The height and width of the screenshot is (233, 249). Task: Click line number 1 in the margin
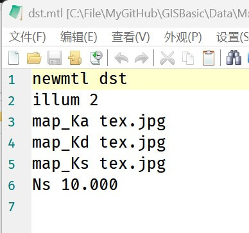12,80
